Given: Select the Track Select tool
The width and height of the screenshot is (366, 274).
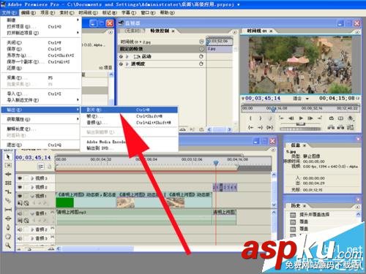Looking at the screenshot, I should click(x=8, y=165).
